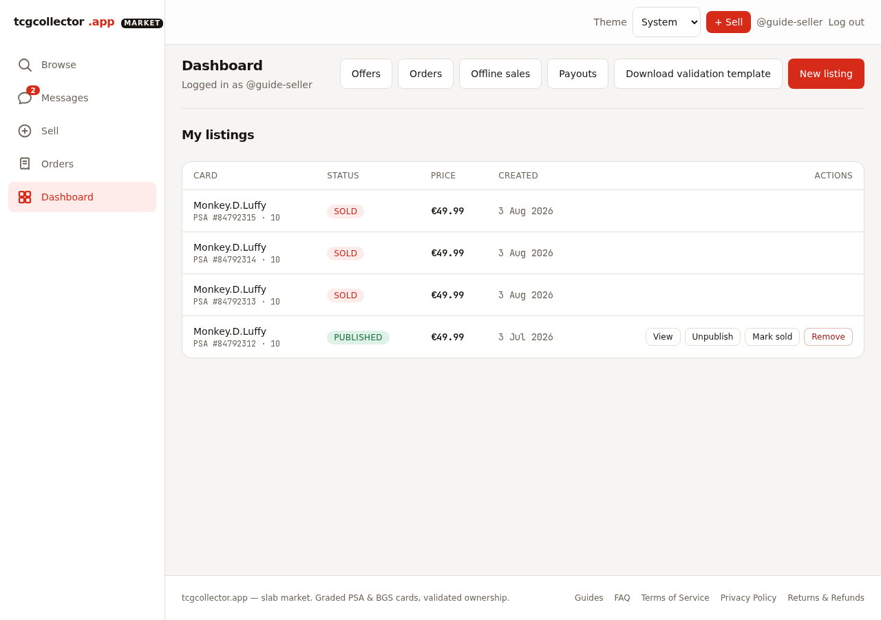Viewport: 881px width, 620px height.
Task: Open the Offers page button
Action: 366,74
